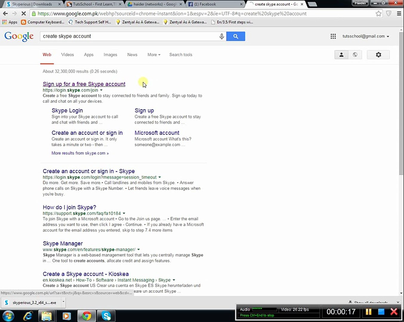The height and width of the screenshot is (322, 404).
Task: Expand support.skype.com result options arrow
Action: 124,213
